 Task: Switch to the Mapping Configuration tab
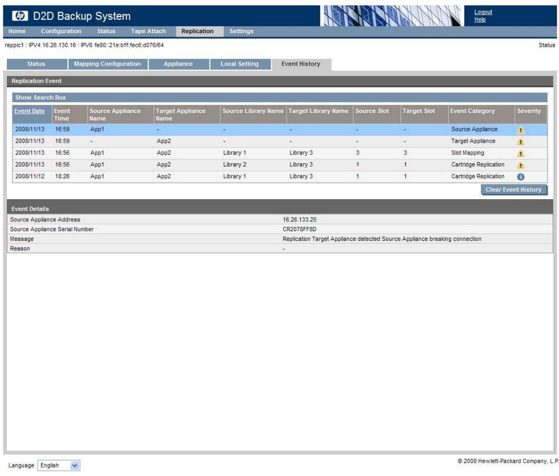[x=107, y=64]
